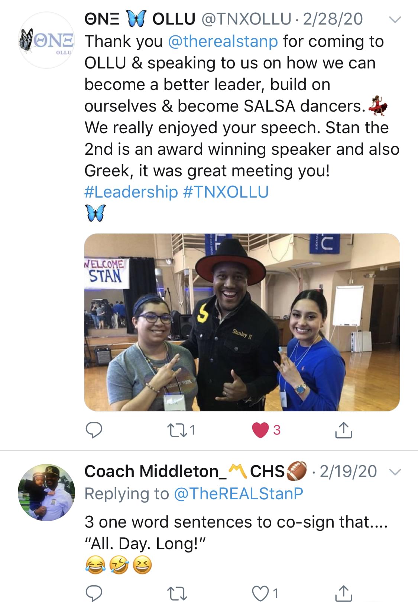The width and height of the screenshot is (418, 602).
Task: Open the Welcome Stan group photo
Action: (242, 322)
